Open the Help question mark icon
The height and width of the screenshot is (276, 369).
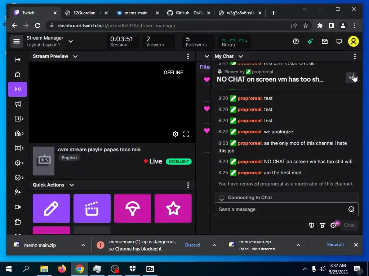click(x=296, y=42)
